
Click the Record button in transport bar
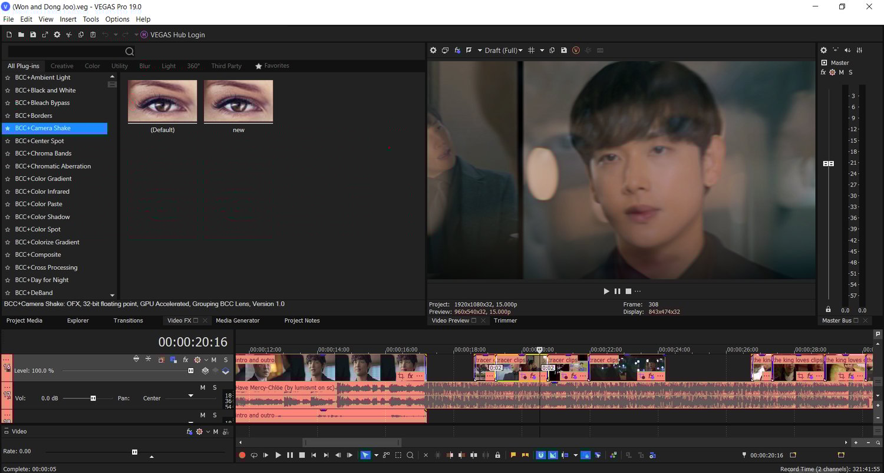[242, 455]
